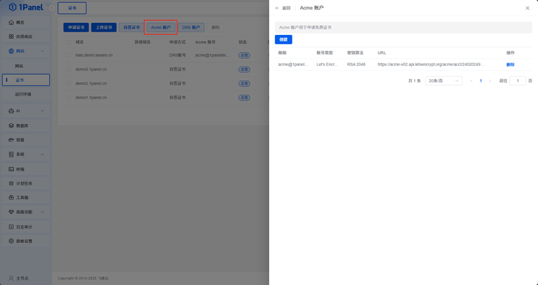
Task: Click the 删除 link for the Acme account
Action: tap(510, 65)
